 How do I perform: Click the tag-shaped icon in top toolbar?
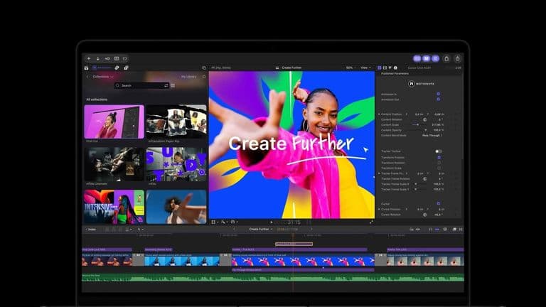[125, 58]
